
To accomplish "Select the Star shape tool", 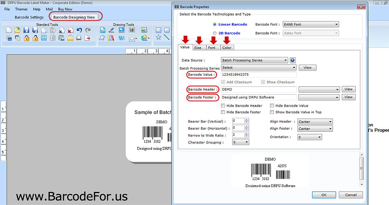I will pyautogui.click(x=158, y=37).
